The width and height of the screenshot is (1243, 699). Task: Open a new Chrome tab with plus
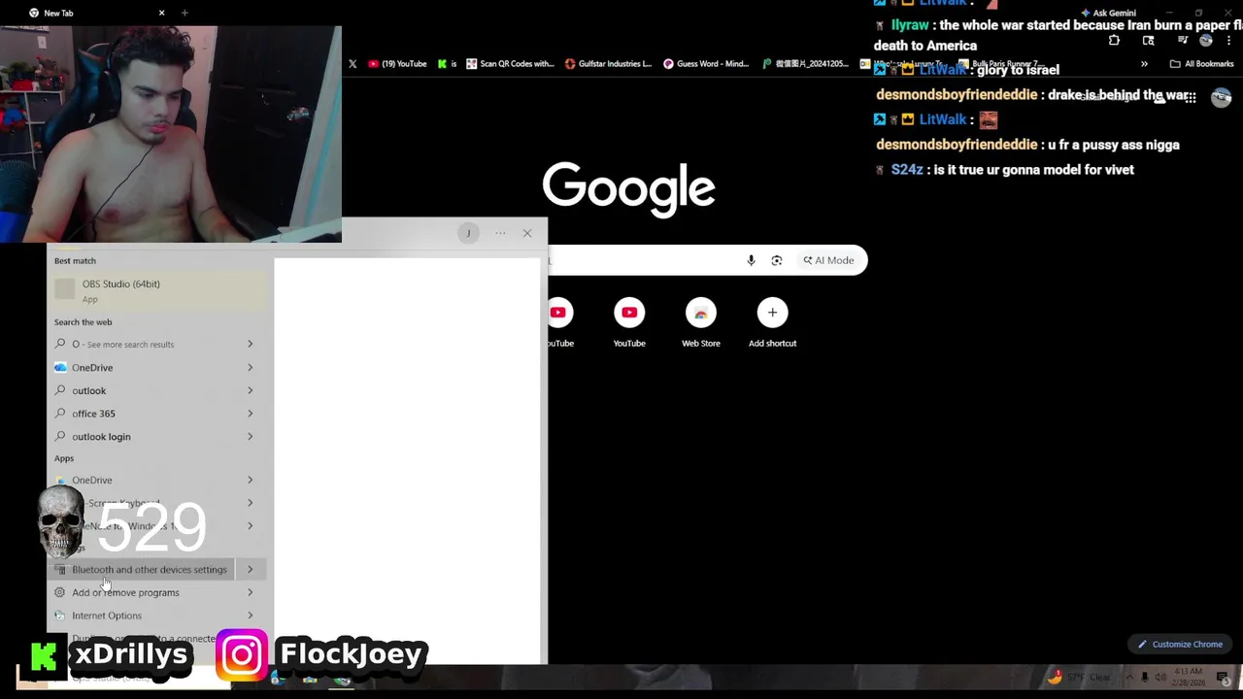185,13
